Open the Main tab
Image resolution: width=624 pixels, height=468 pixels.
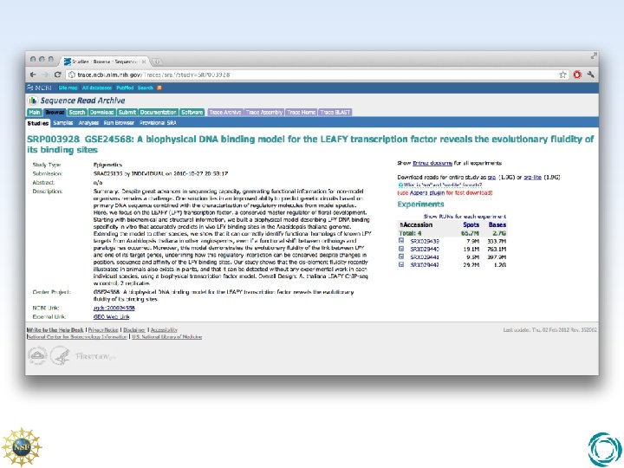coord(35,113)
